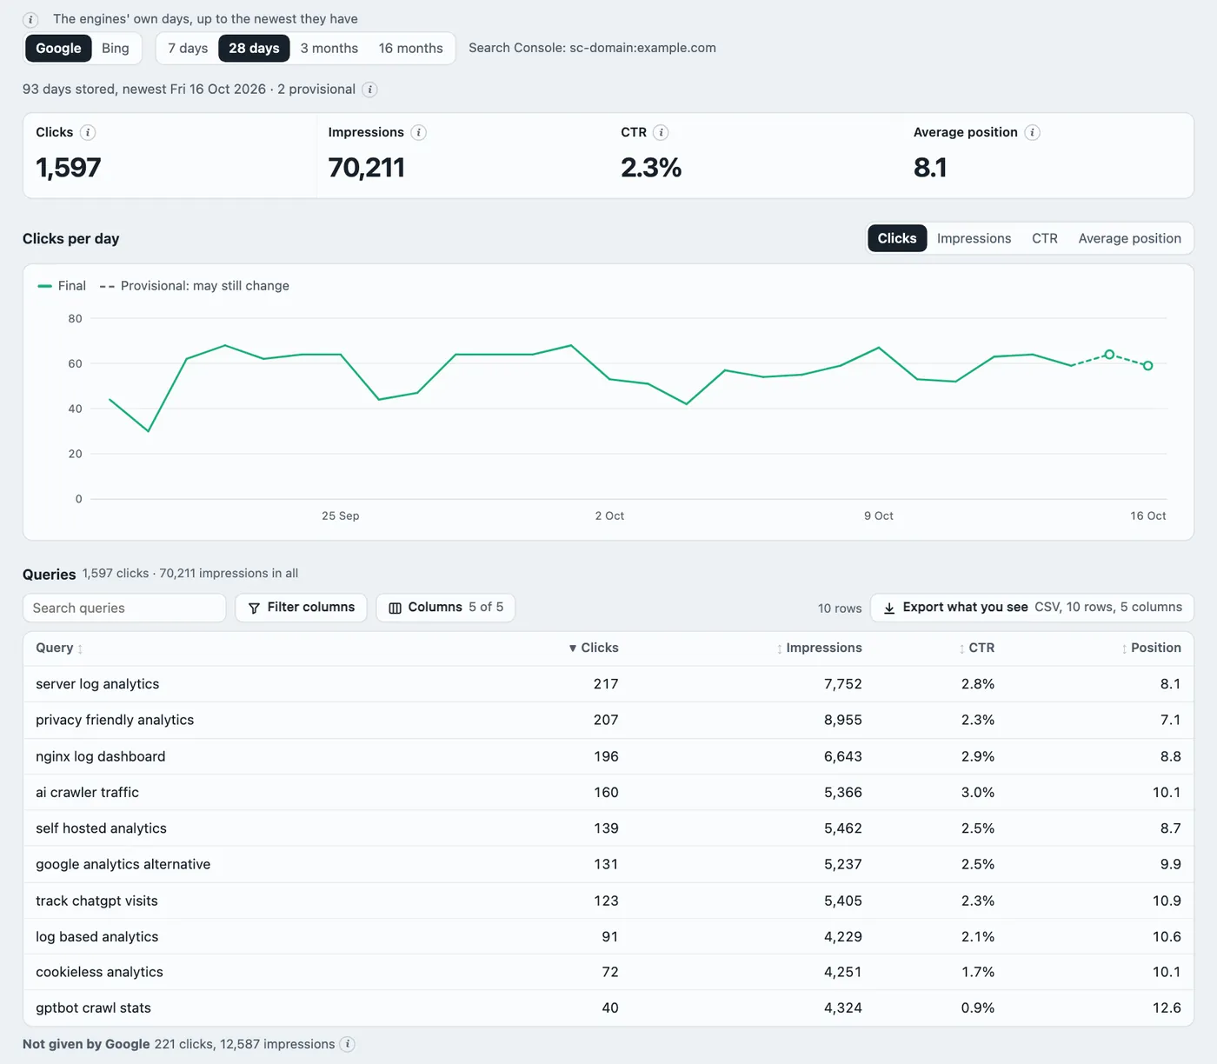Click the 'nginx log dashboard' query
This screenshot has width=1217, height=1064.
[100, 756]
